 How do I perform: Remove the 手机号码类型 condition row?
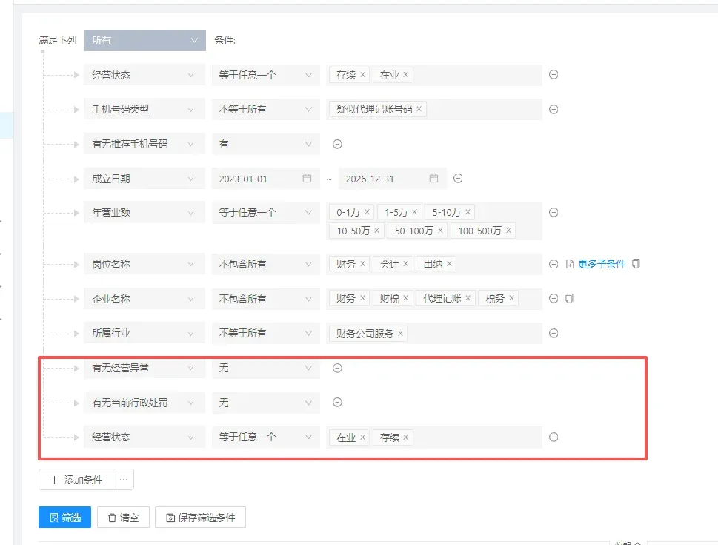point(554,109)
